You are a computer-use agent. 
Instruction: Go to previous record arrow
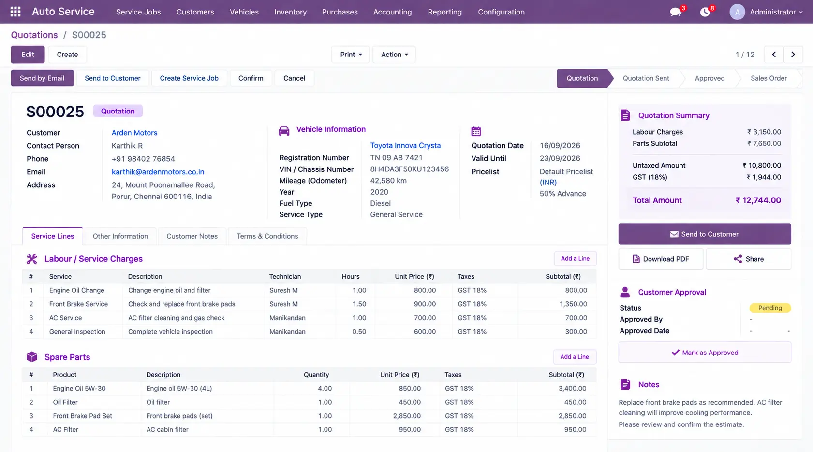tap(774, 55)
